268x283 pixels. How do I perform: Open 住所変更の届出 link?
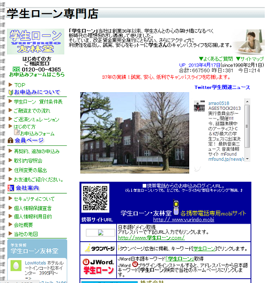(x=31, y=170)
